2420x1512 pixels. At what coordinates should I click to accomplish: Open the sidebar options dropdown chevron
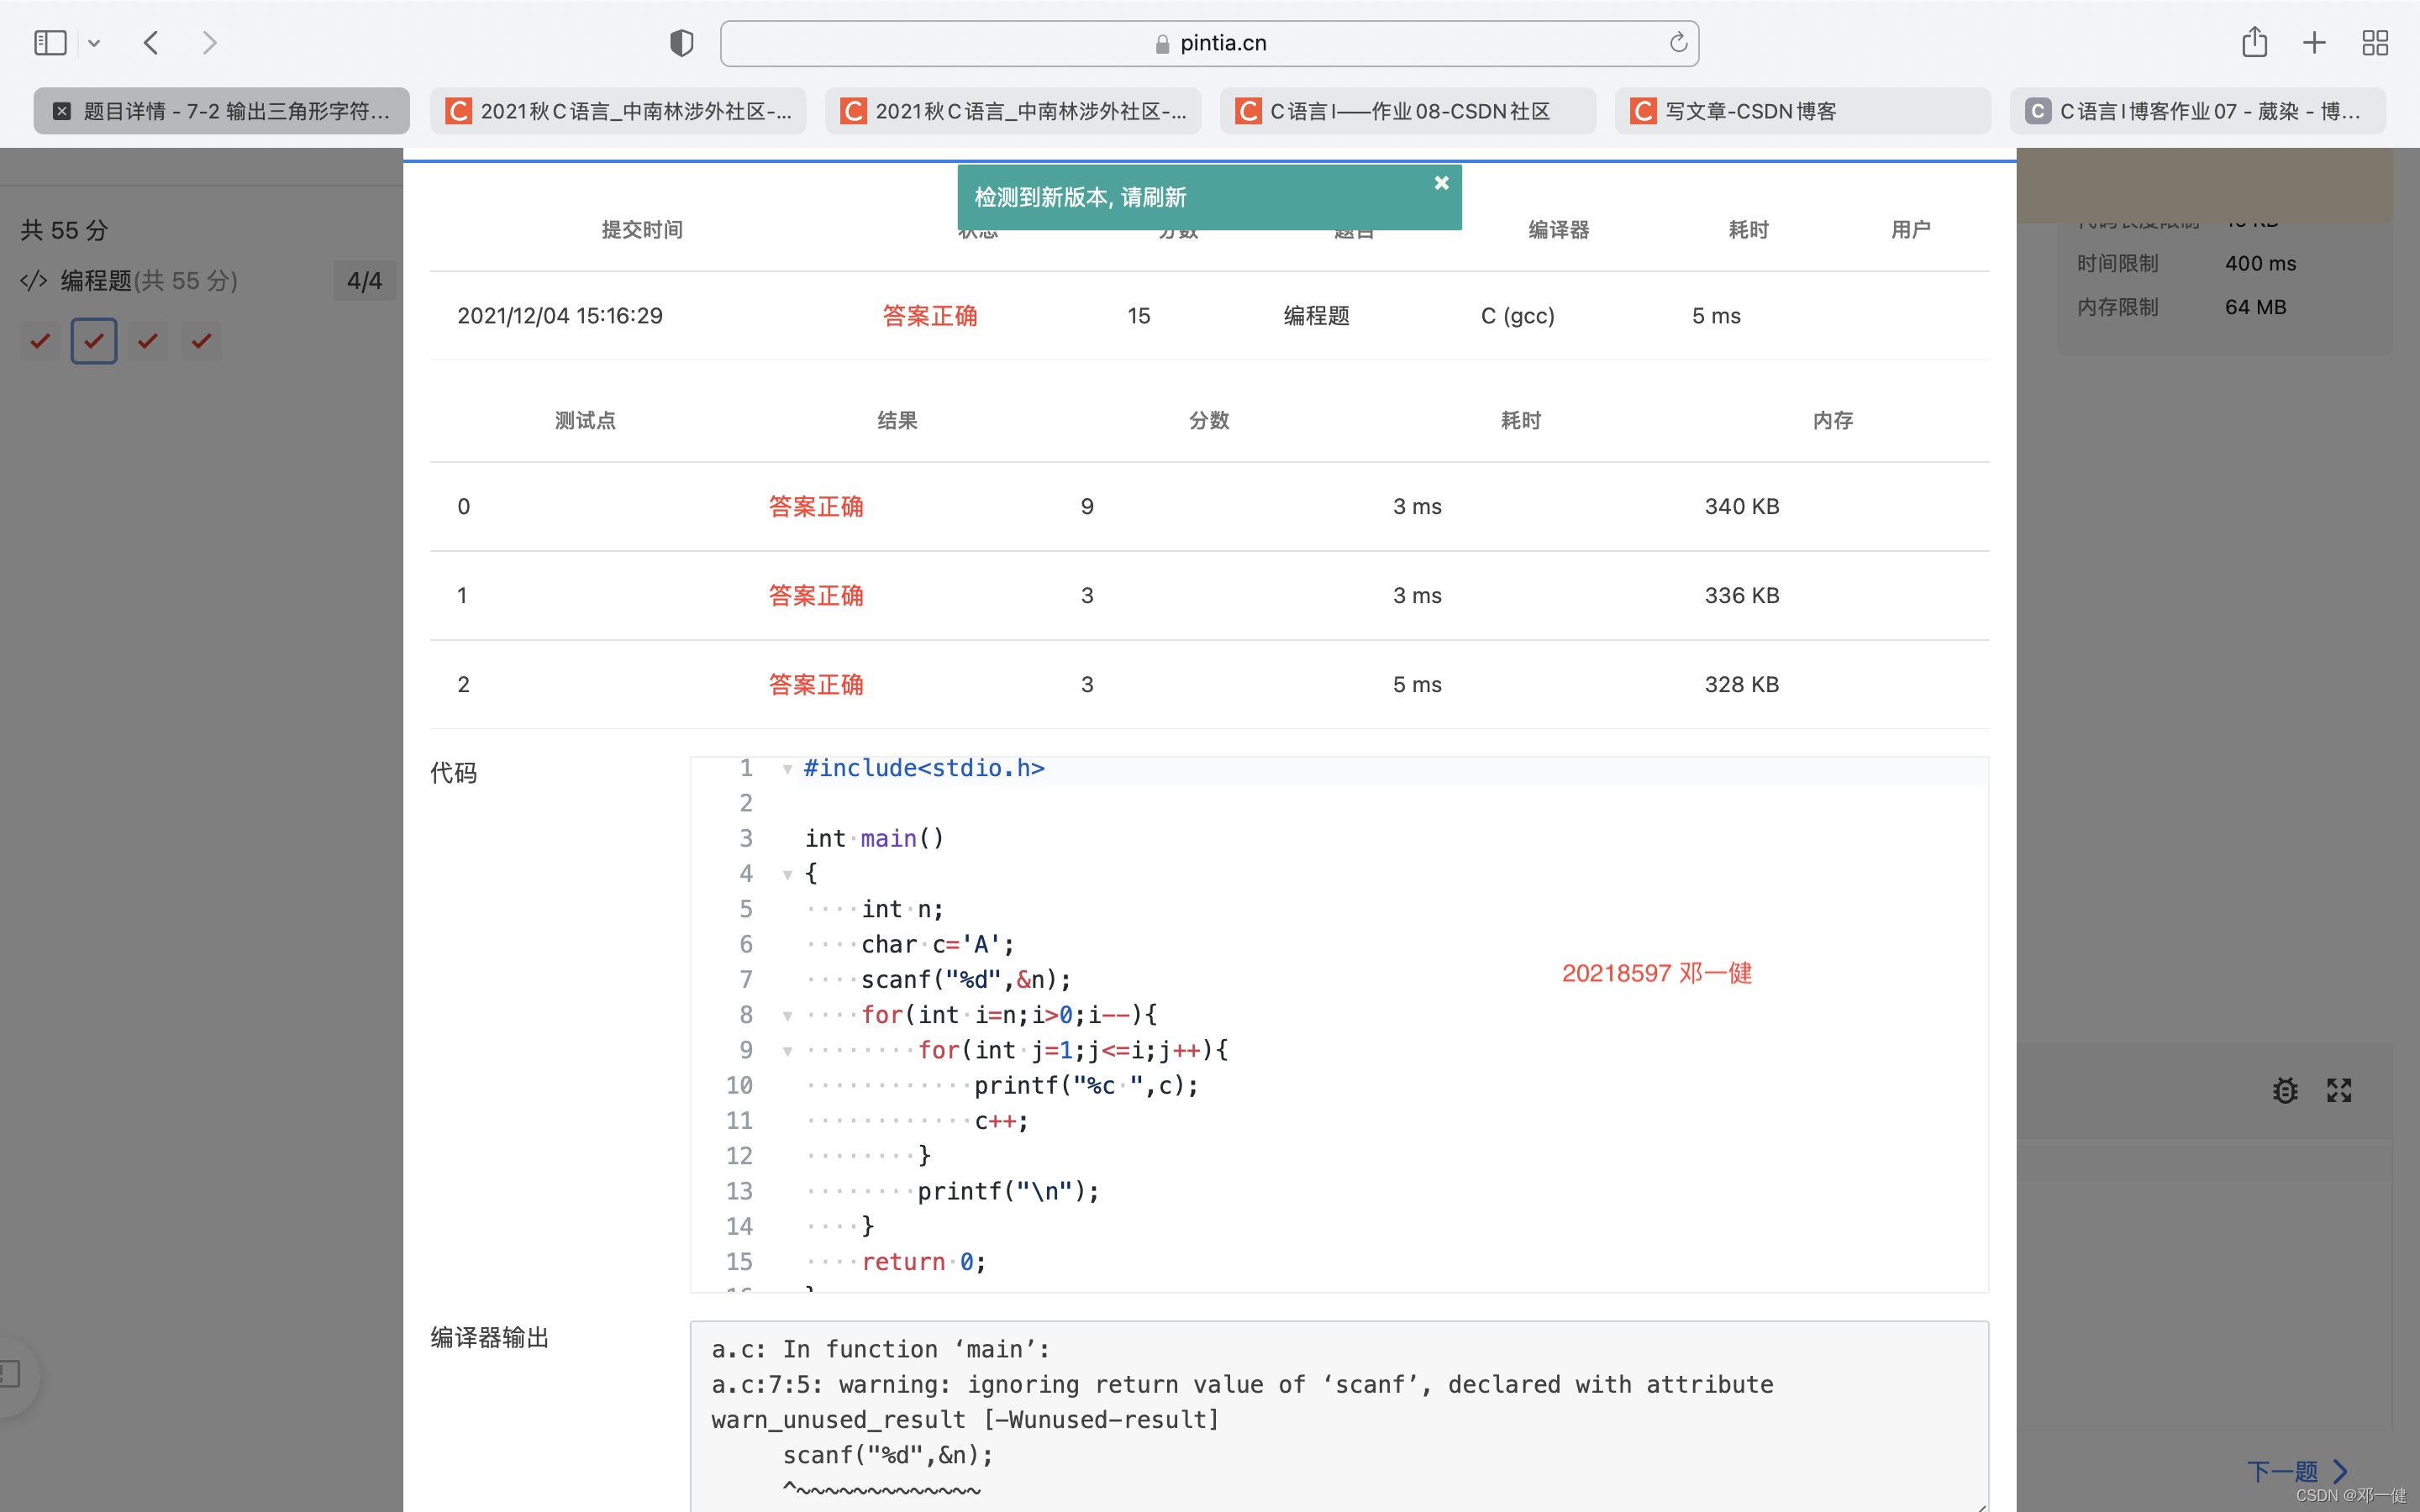click(x=94, y=43)
